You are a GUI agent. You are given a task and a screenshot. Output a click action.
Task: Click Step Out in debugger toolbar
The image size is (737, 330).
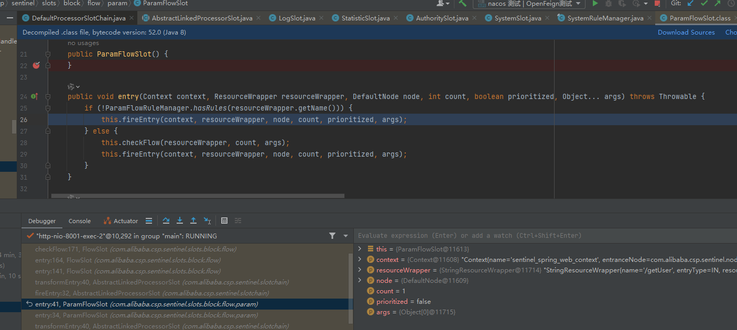[193, 221]
